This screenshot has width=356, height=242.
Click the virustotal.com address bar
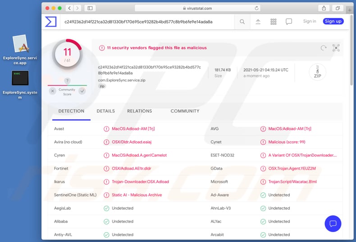click(197, 8)
